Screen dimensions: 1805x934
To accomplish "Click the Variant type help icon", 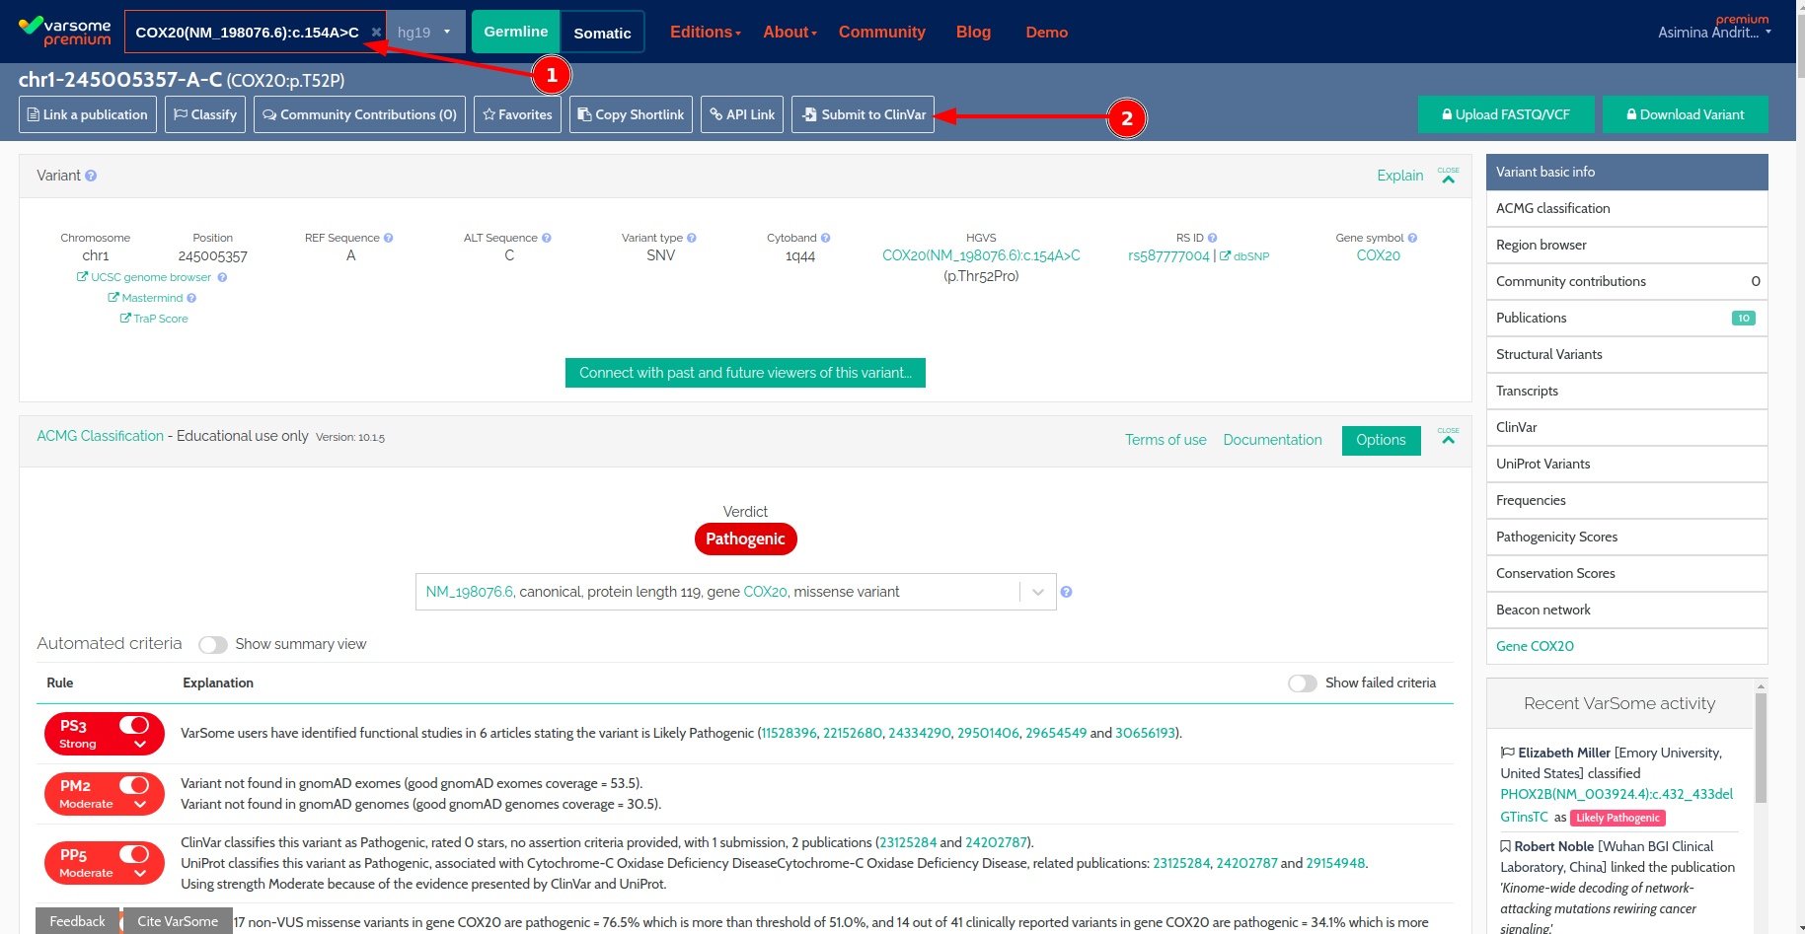I will point(692,238).
